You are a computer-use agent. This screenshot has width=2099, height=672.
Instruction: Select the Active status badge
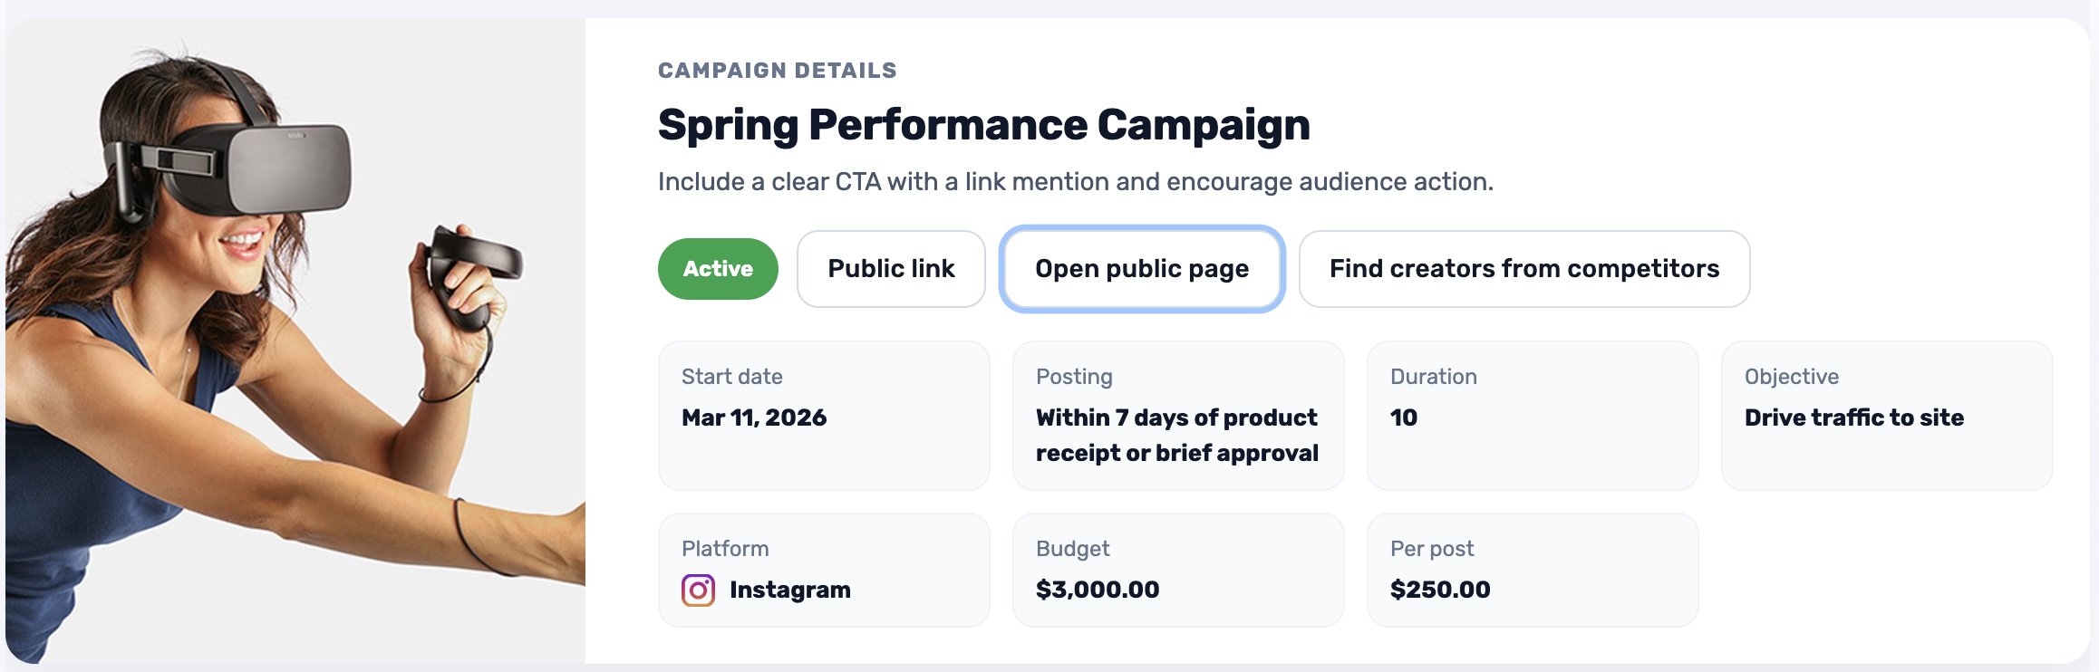click(x=717, y=268)
